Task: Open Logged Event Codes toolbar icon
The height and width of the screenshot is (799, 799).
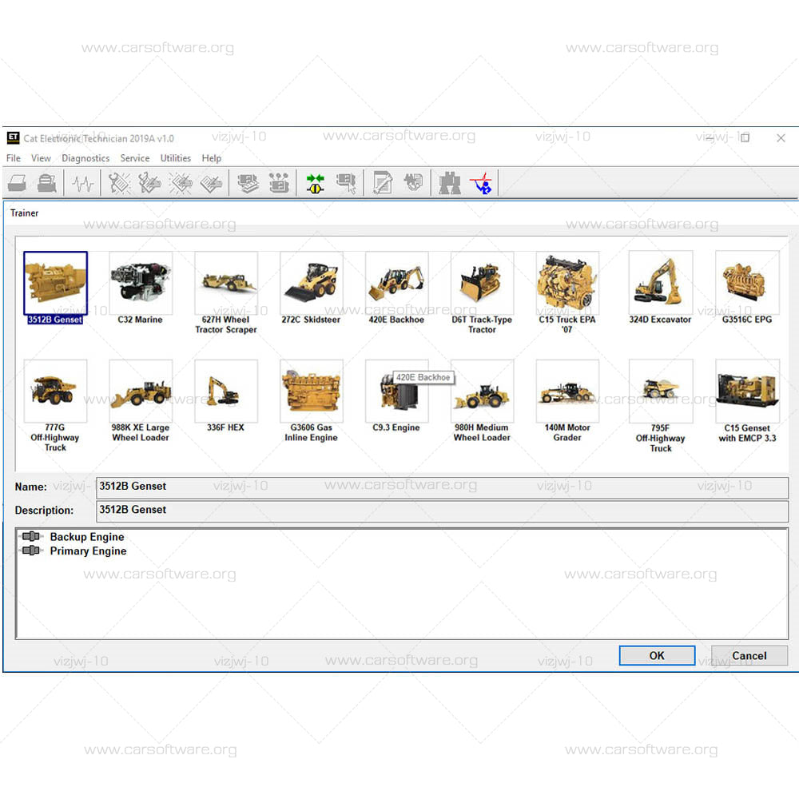Action: click(211, 183)
